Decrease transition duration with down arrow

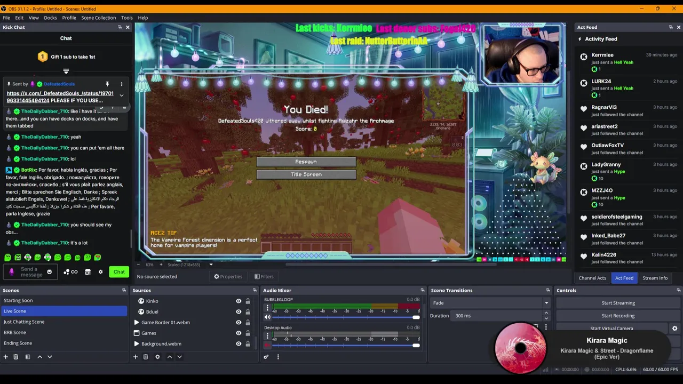(546, 318)
